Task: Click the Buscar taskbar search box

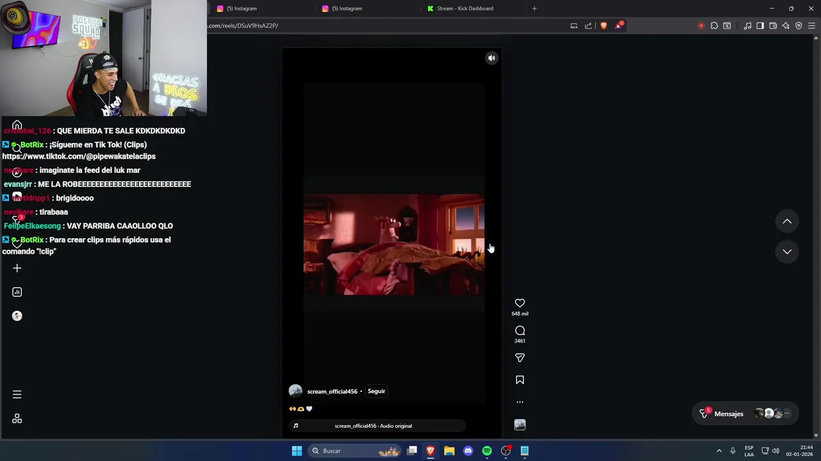Action: coord(355,451)
